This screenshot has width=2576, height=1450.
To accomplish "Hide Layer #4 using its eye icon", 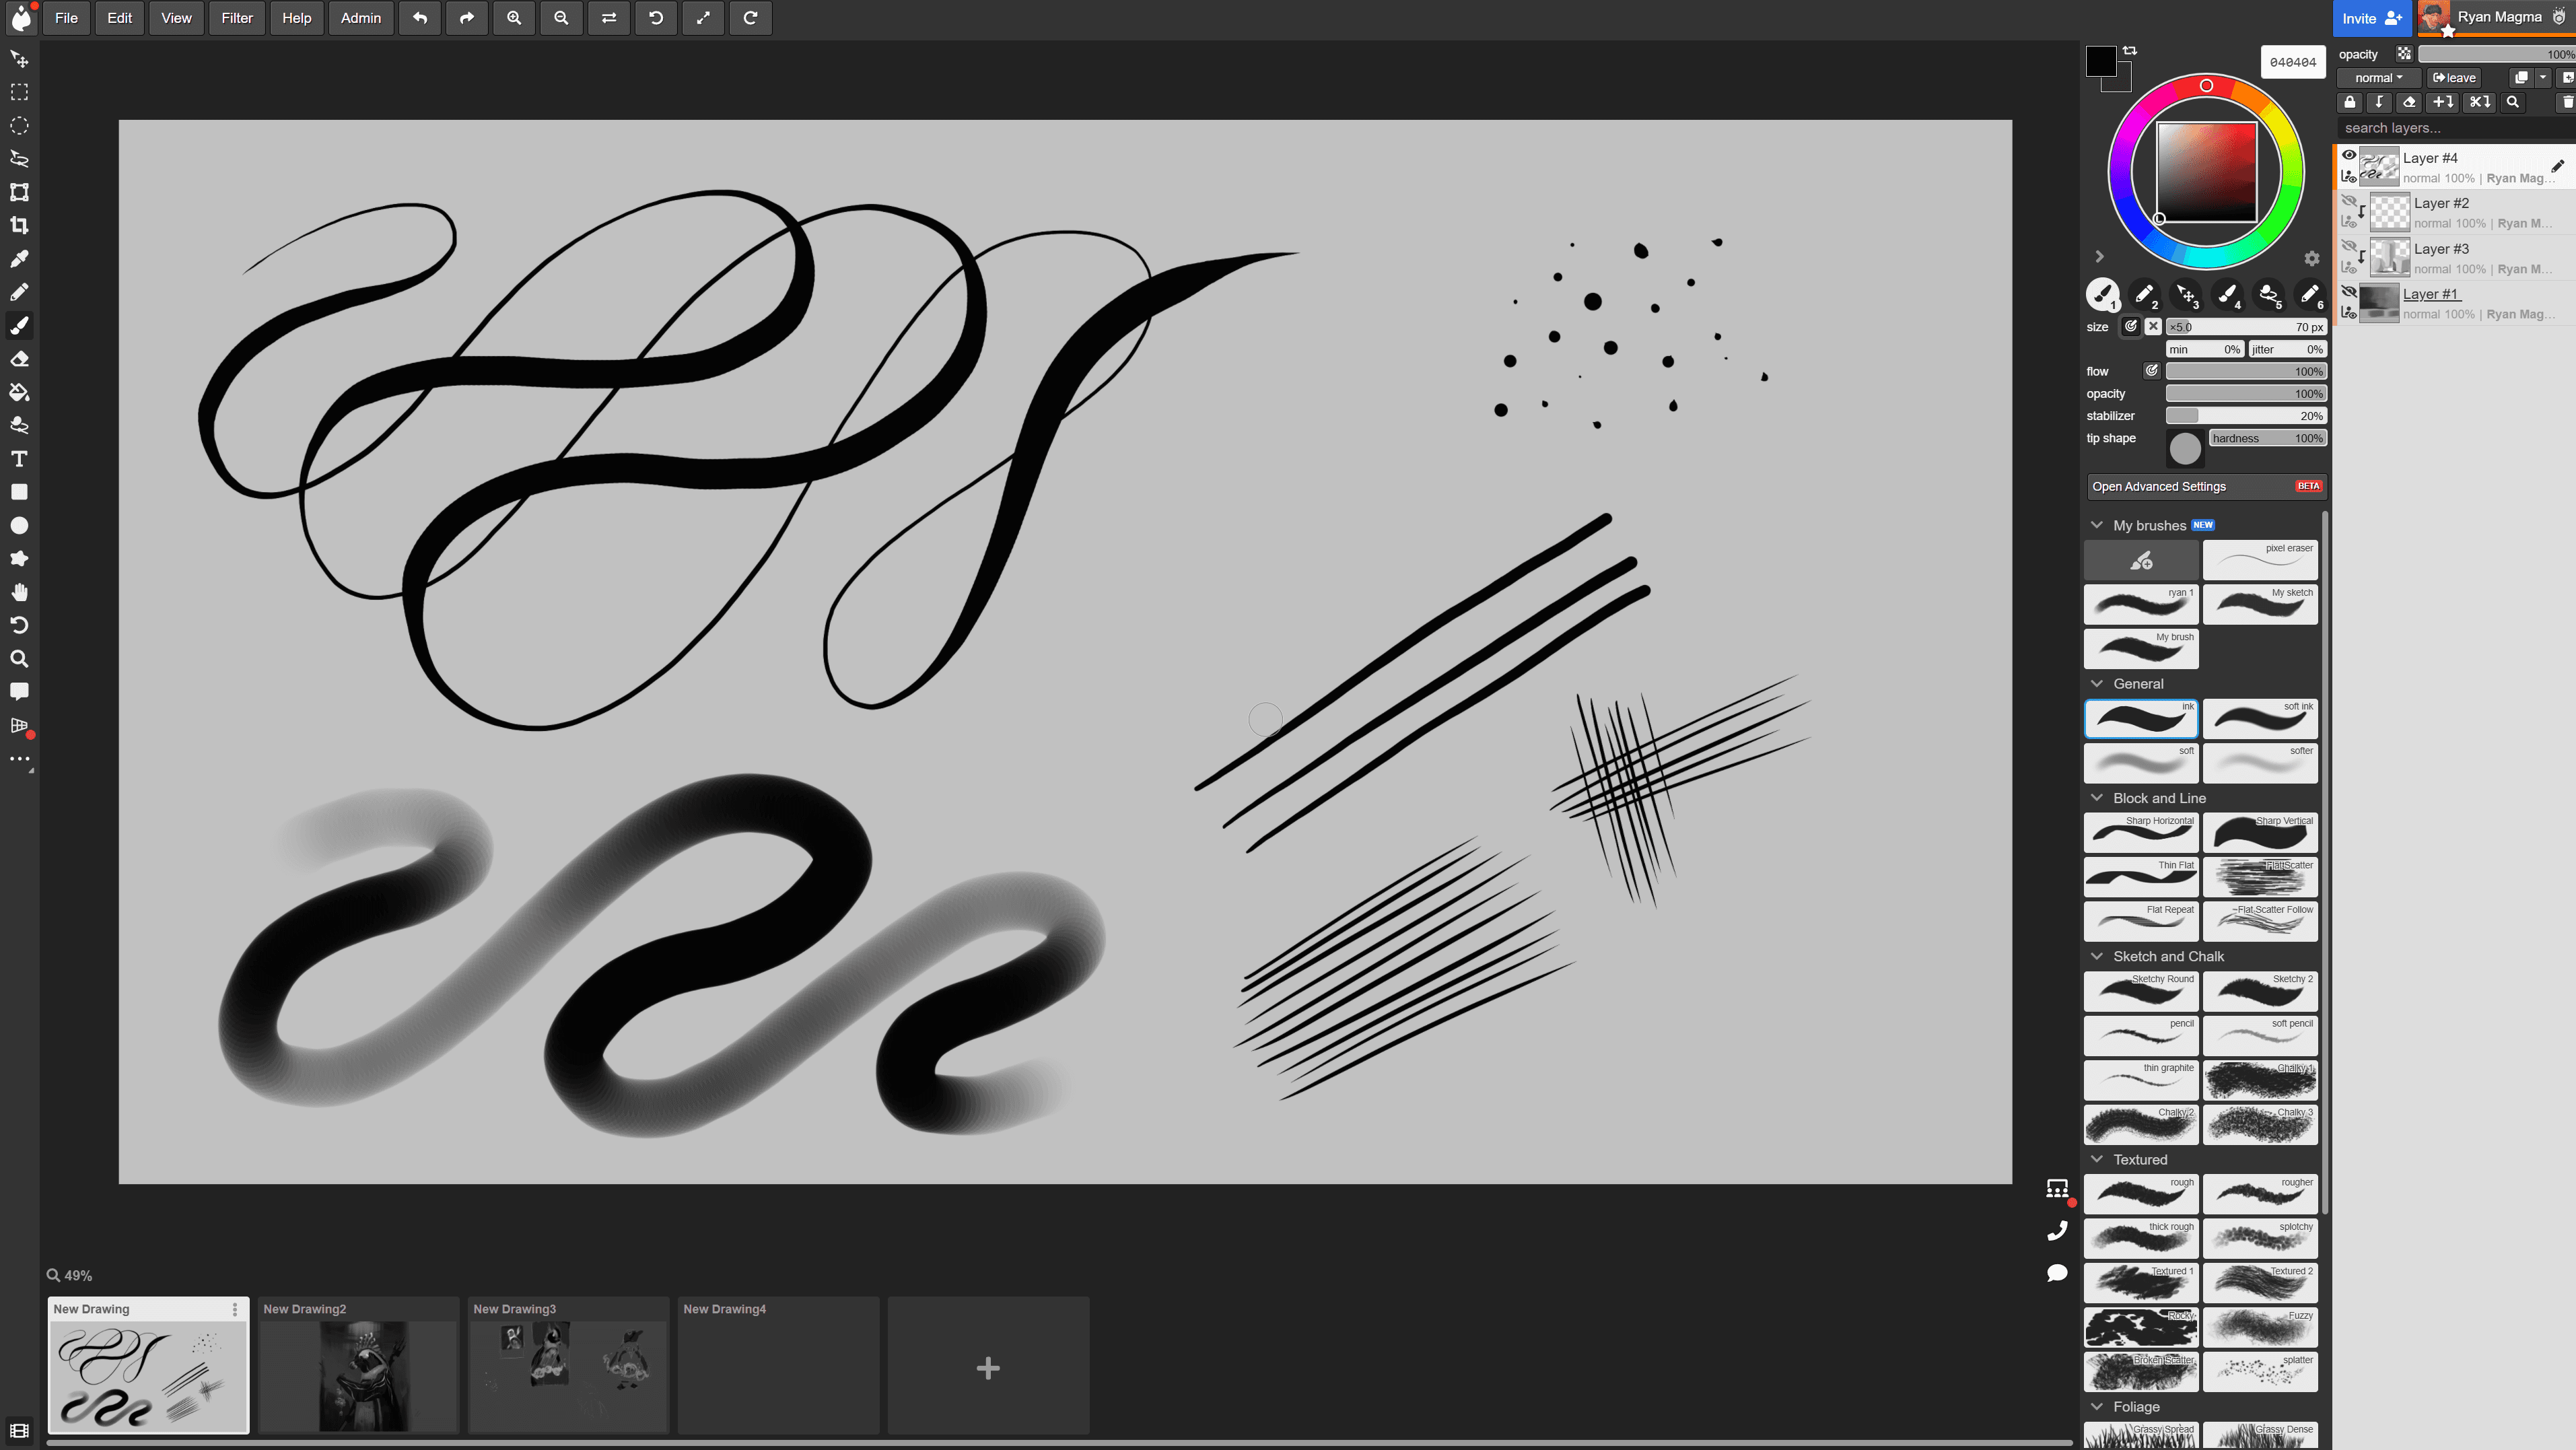I will tap(2349, 155).
